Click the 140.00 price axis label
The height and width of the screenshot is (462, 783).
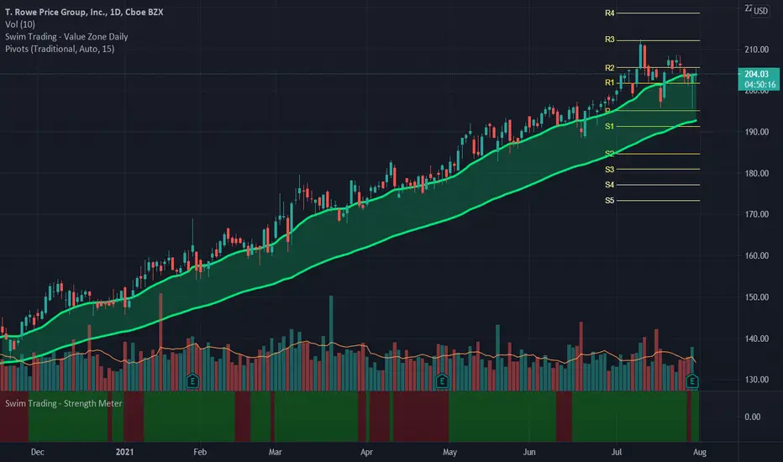[x=756, y=339]
